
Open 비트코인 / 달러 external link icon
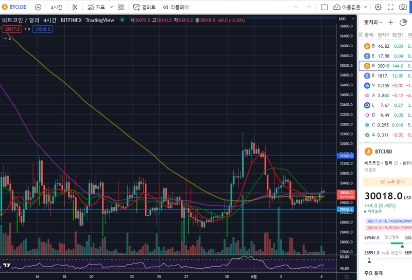pyautogui.click(x=396, y=163)
